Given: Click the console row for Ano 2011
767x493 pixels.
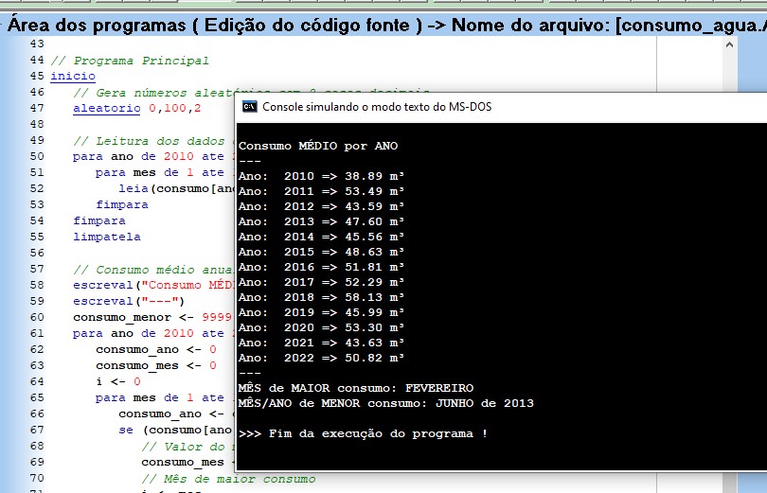Looking at the screenshot, I should (x=321, y=191).
